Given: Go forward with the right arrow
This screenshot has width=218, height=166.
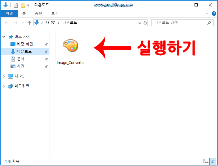Looking at the screenshot, I should pos(15,23).
